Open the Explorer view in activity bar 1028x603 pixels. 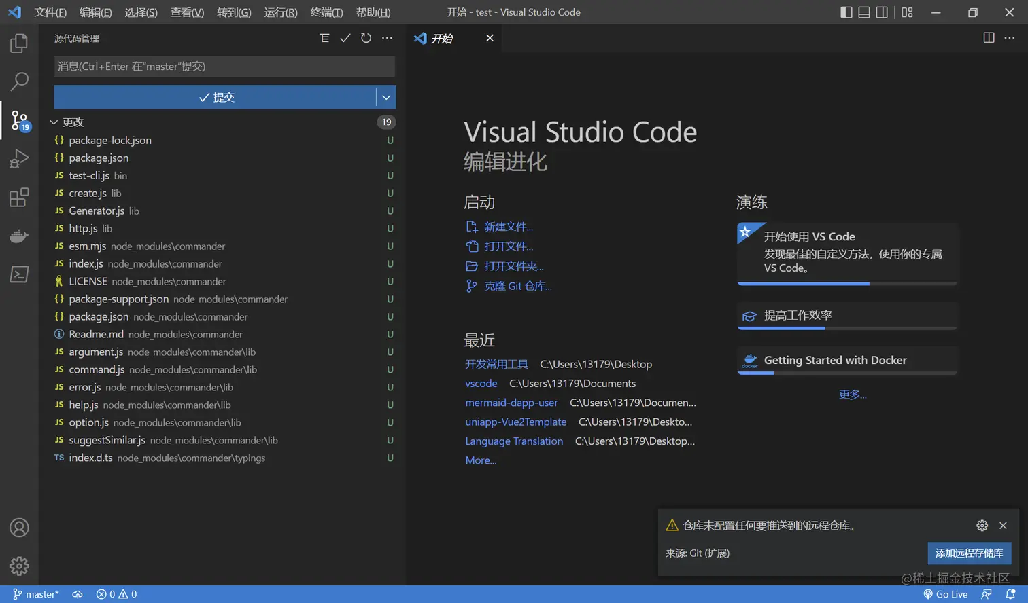[x=19, y=43]
